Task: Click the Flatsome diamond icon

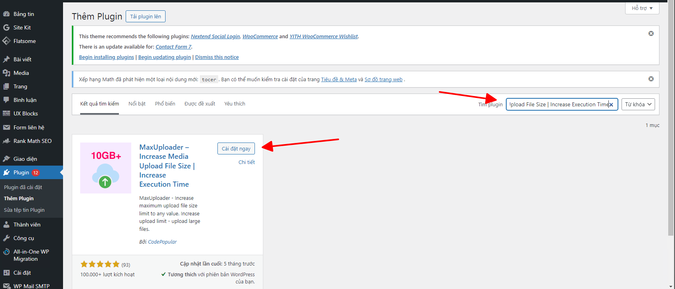Action: (6, 41)
